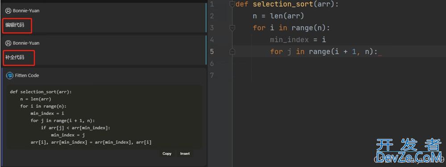Click empty editor line 6 to place the cursor
446x167 pixels.
coord(339,63)
